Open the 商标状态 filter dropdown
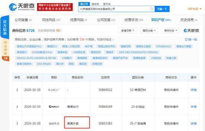Viewport: 205px width, 131px height. [170, 31]
